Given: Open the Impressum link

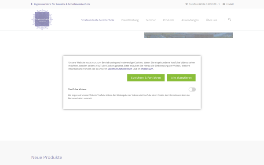Looking at the screenshot, I should click(147, 69).
